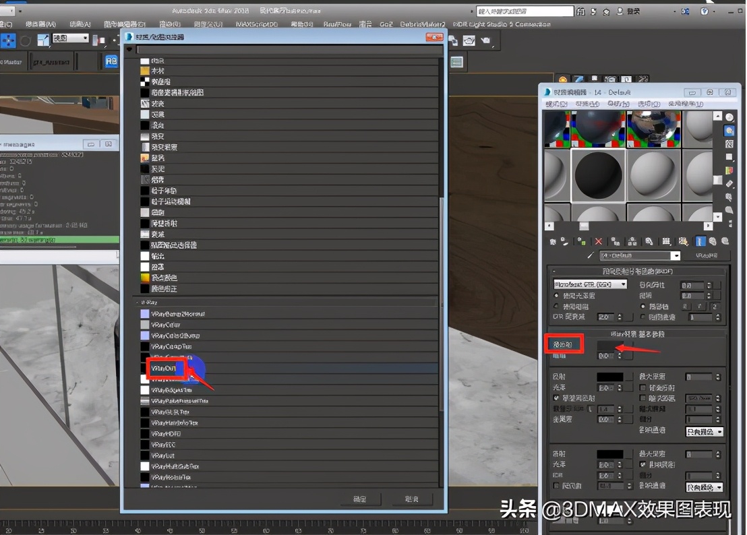This screenshot has height=535, width=747.
Task: Open the material name dropdown in Material Editor
Action: tap(675, 255)
